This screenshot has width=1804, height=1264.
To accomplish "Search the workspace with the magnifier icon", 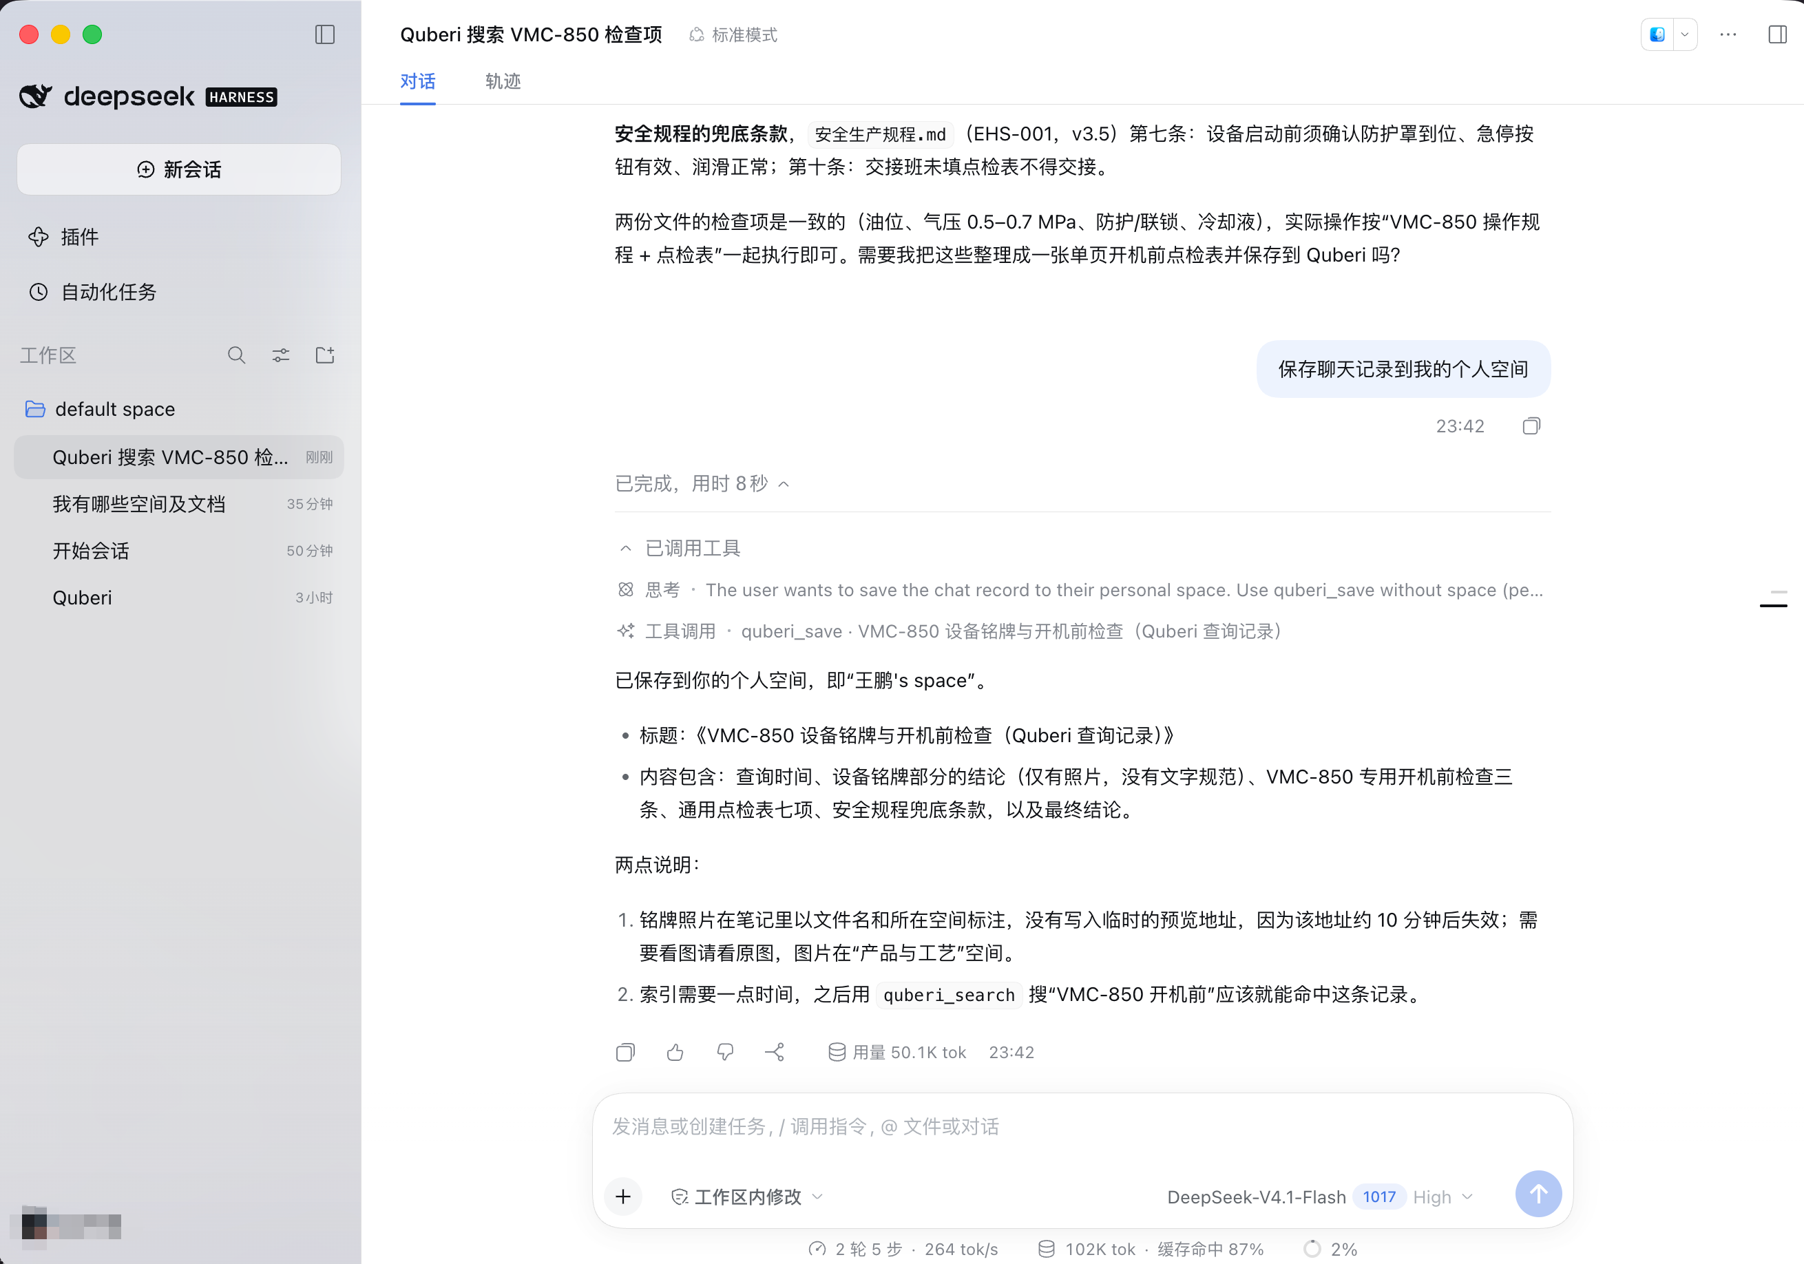I will (236, 355).
